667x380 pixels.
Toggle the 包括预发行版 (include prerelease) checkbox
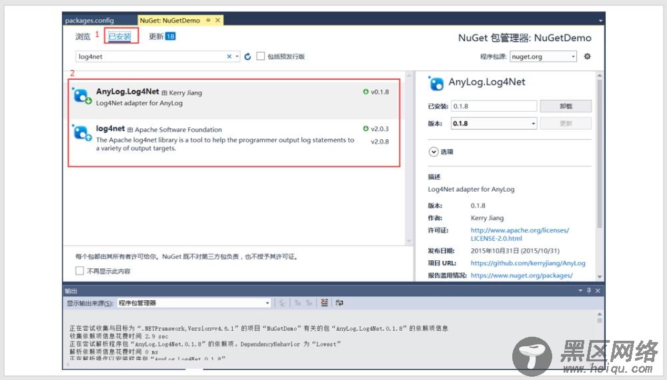tap(261, 56)
